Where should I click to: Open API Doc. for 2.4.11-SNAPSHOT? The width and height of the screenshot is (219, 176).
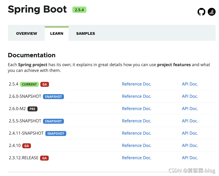[x=190, y=133]
